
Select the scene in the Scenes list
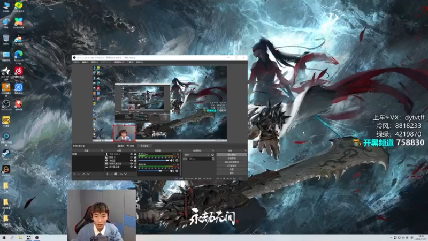(x=88, y=154)
